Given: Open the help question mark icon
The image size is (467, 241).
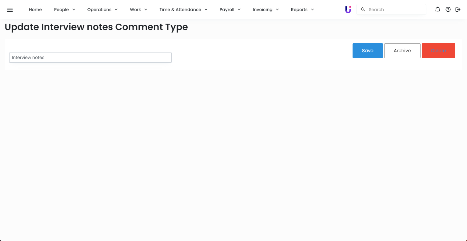Looking at the screenshot, I should [448, 10].
